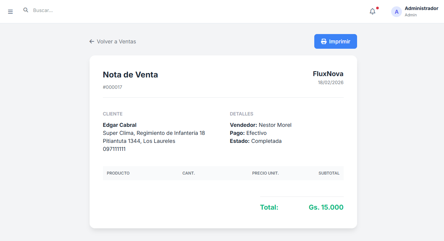
Task: Click the CANT. column header
Action: click(189, 173)
